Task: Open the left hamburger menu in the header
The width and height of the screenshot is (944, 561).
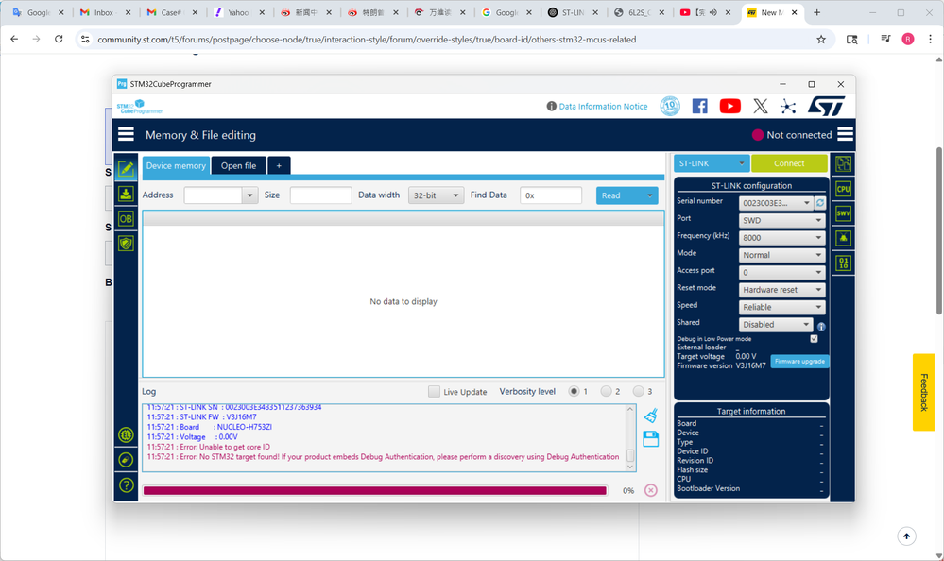Action: (x=126, y=133)
